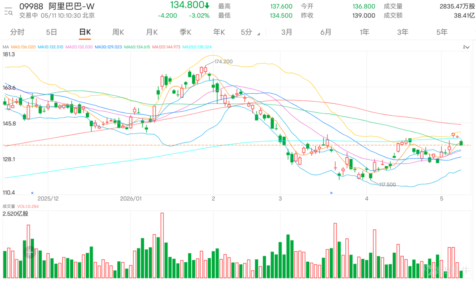The width and height of the screenshot is (476, 281).
Task: Switch to the 5日 chart tab
Action: [x=51, y=32]
